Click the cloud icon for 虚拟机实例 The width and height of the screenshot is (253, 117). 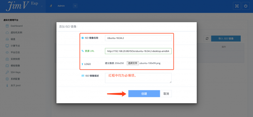click(x=7, y=33)
